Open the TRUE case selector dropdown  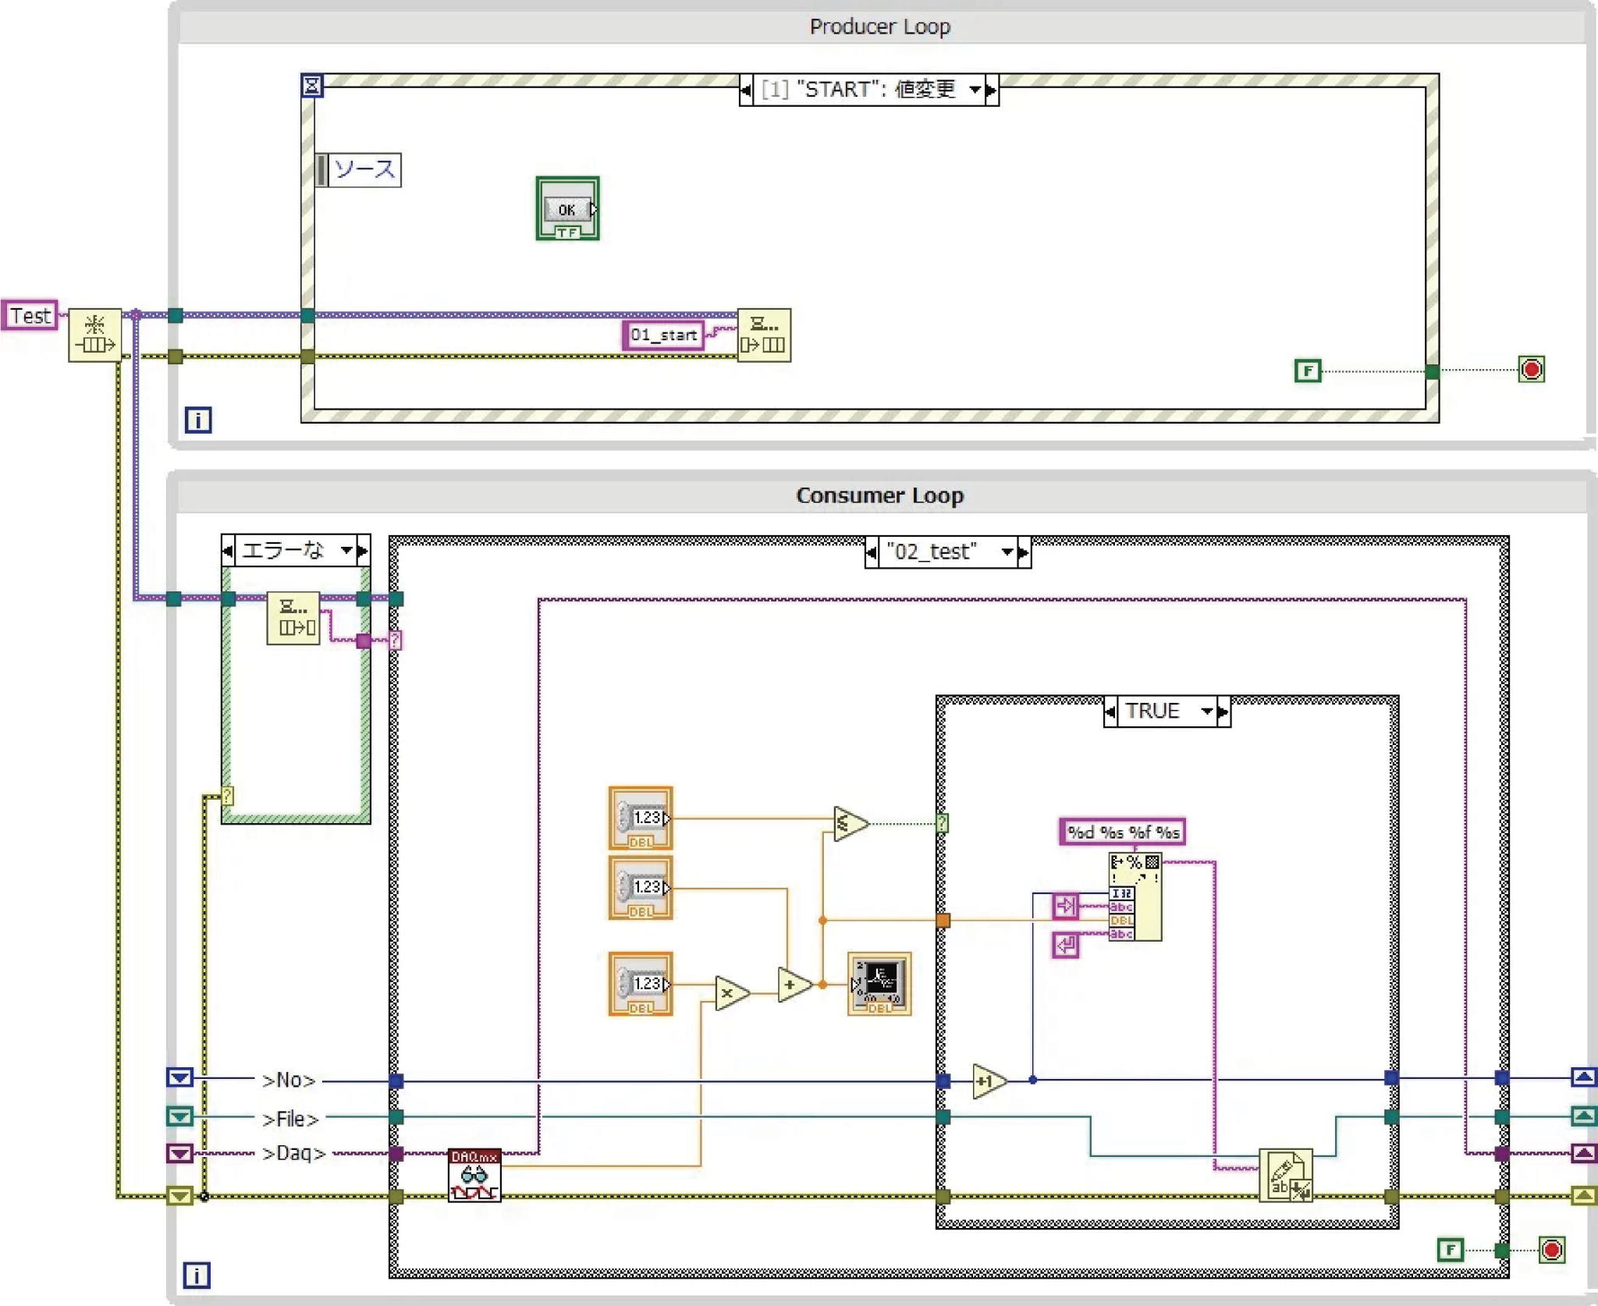tap(1208, 711)
